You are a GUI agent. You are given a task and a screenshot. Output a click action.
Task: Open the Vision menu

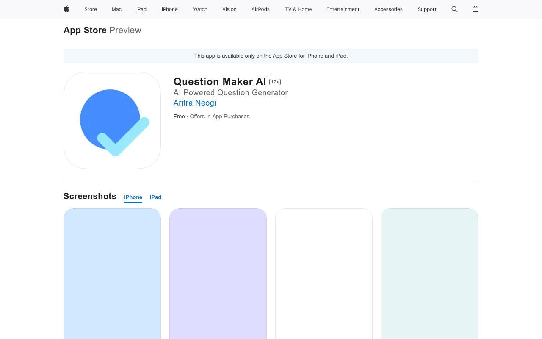pyautogui.click(x=230, y=9)
